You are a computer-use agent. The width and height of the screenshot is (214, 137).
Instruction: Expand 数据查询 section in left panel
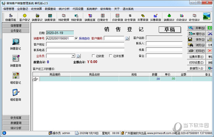click(x=16, y=123)
